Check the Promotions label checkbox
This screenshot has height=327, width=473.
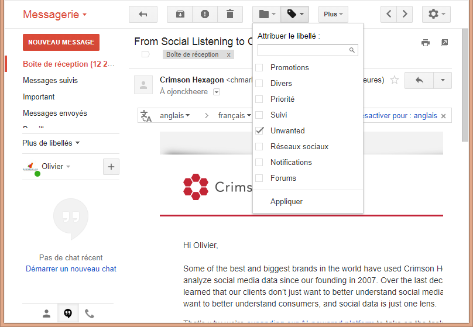pos(259,67)
